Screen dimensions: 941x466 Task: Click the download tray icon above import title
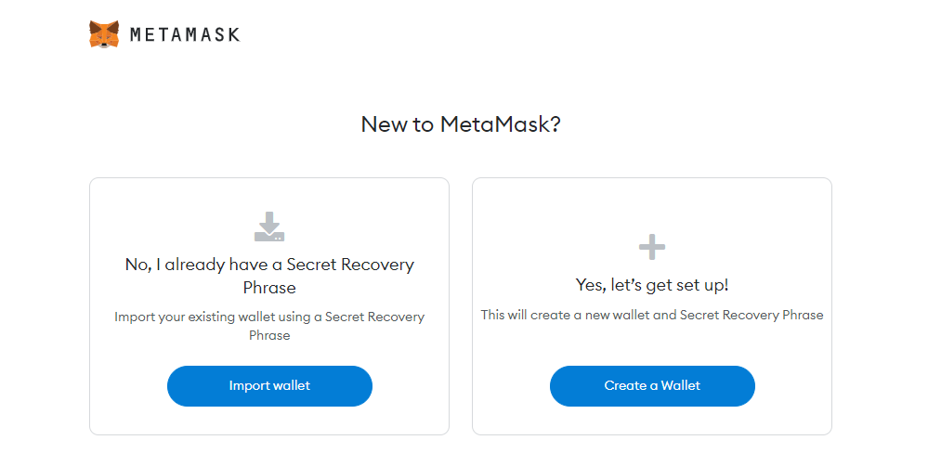269,227
